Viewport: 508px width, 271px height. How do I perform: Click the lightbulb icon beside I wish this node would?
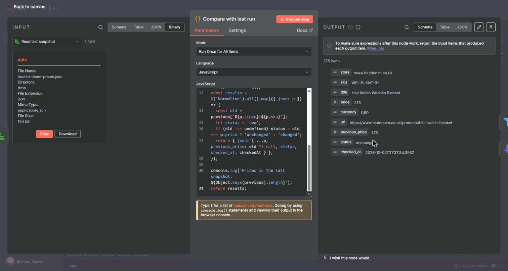coord(325,258)
